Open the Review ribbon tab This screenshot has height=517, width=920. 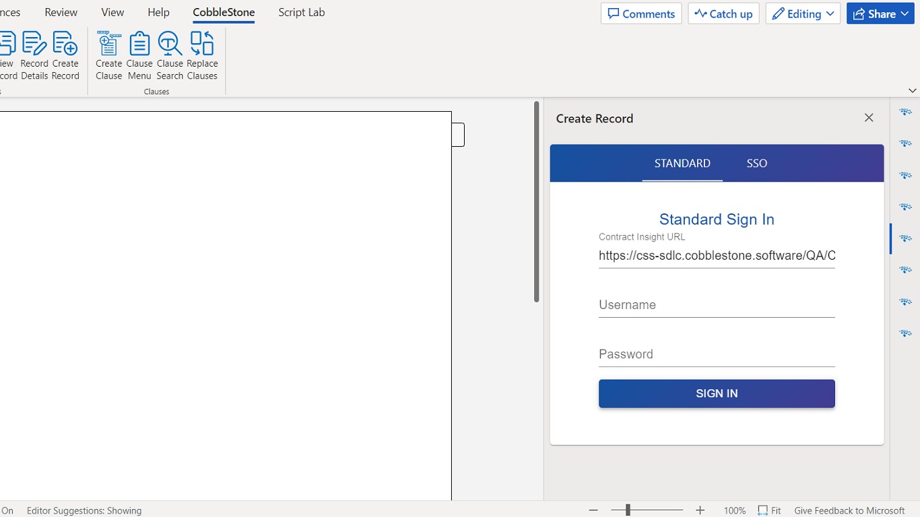coord(61,12)
